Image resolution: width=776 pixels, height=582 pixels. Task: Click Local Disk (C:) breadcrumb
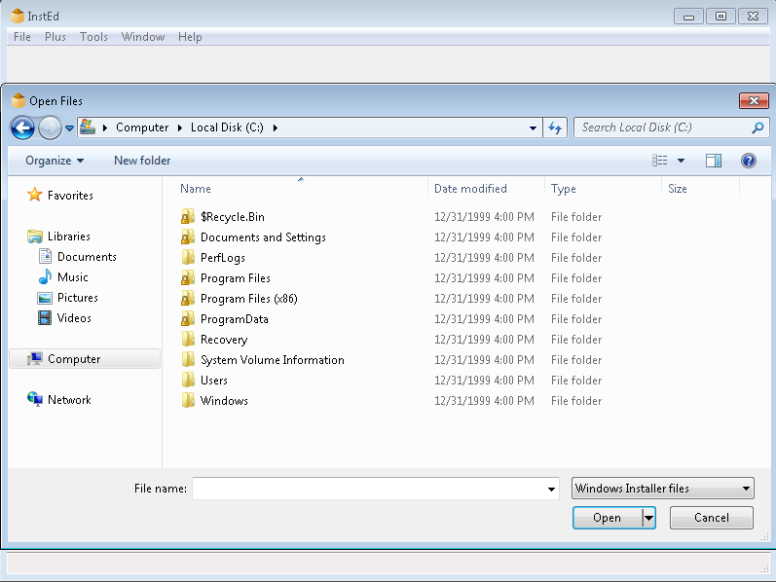point(227,127)
